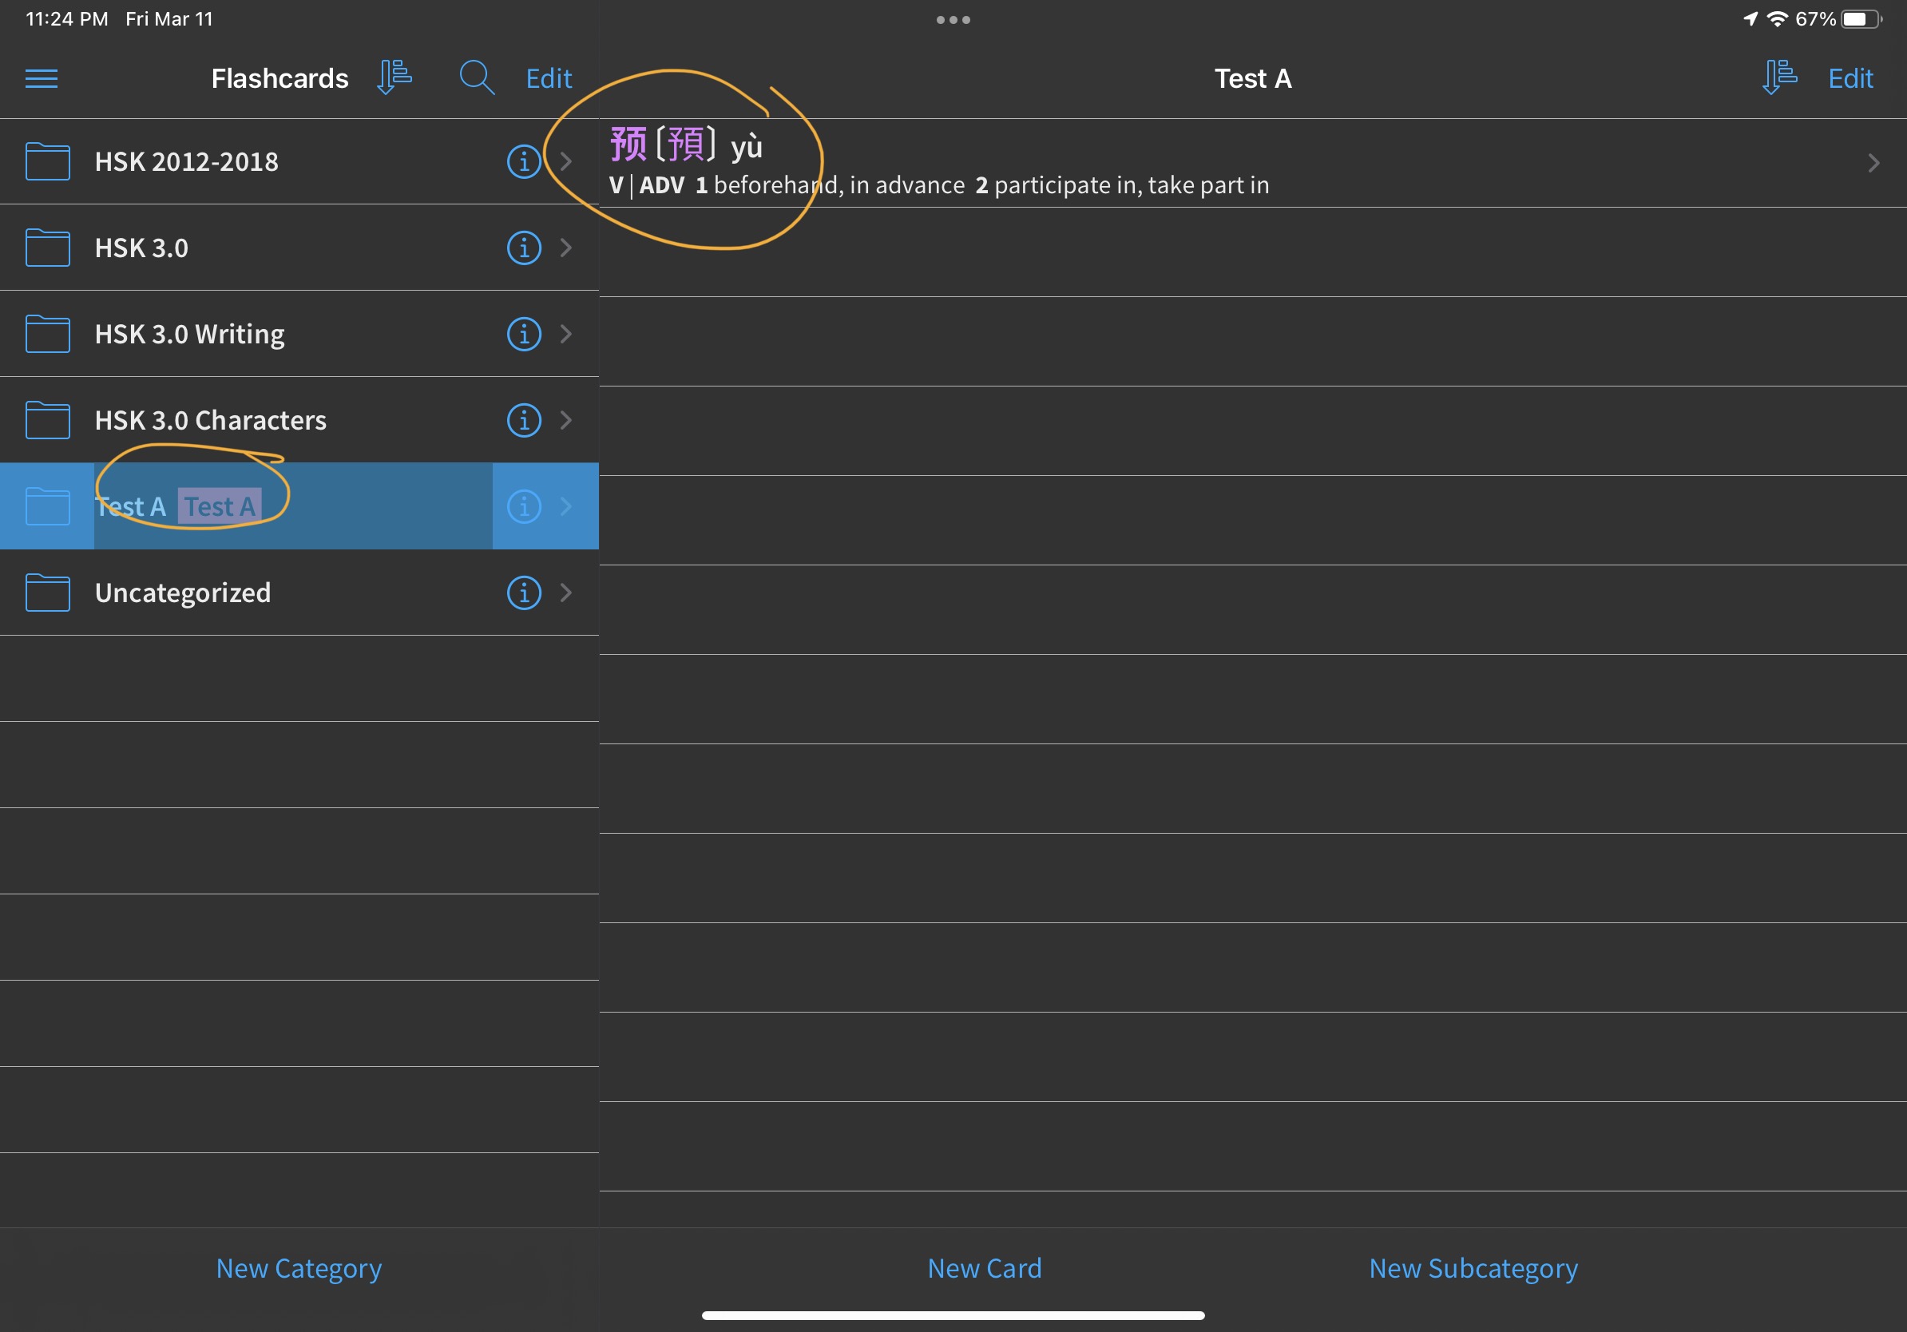Click the Flashcards sort icon
Viewport: 1907px width, 1332px height.
[394, 77]
